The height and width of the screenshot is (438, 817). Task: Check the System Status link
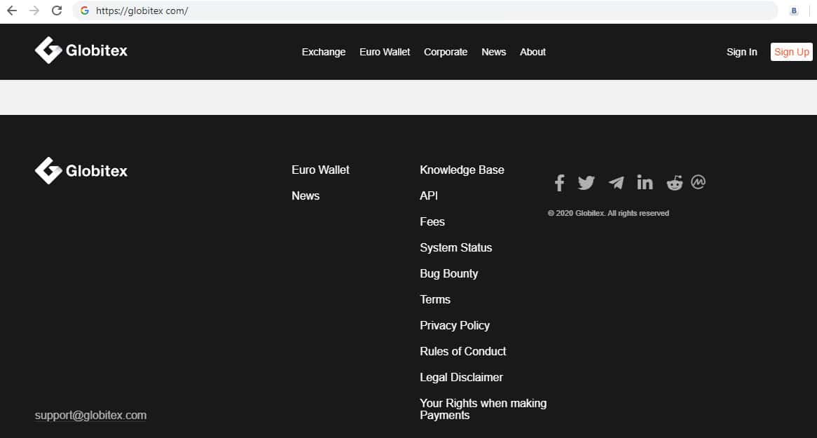(x=456, y=247)
